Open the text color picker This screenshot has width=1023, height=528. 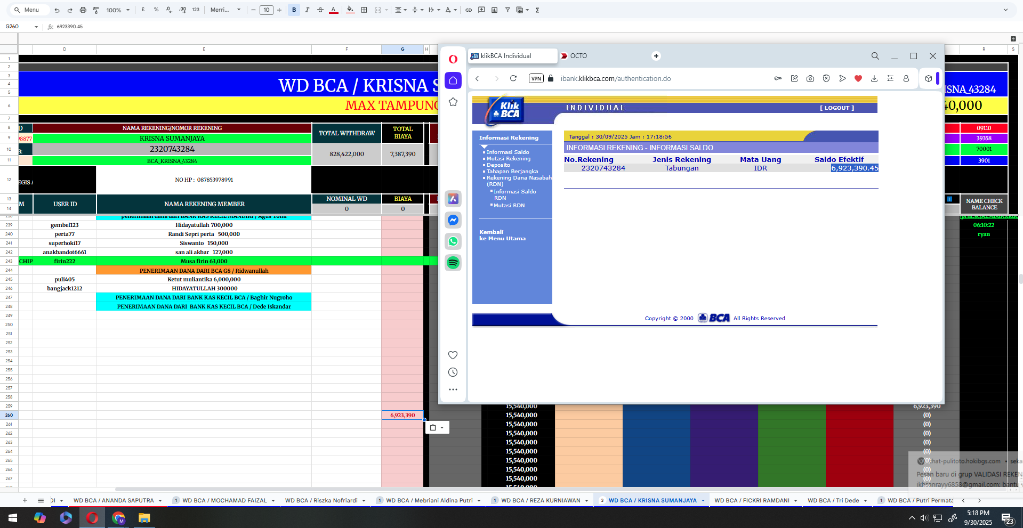(x=333, y=10)
